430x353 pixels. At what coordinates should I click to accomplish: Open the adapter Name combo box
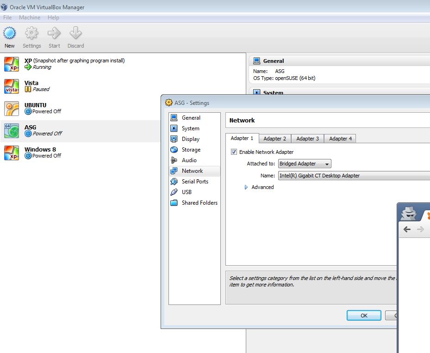tap(354, 176)
